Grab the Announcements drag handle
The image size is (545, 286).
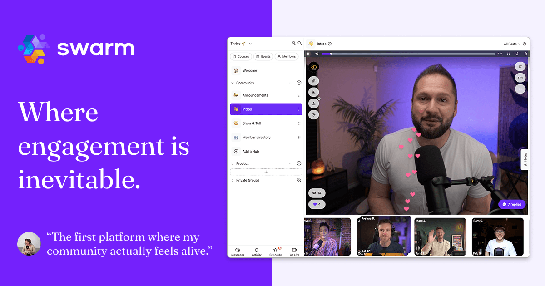coord(299,95)
